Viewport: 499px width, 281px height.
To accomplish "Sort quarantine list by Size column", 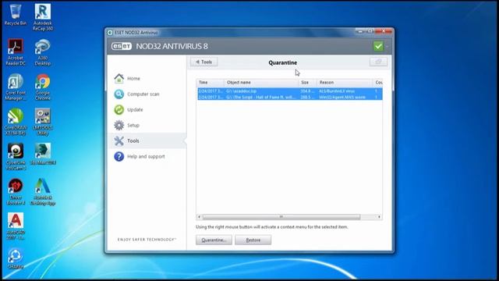I will [x=307, y=83].
